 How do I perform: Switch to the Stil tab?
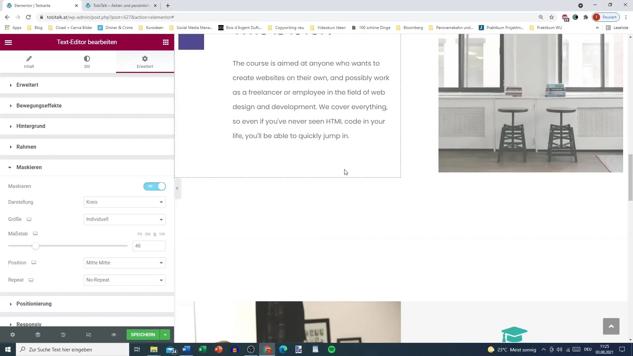pos(87,62)
